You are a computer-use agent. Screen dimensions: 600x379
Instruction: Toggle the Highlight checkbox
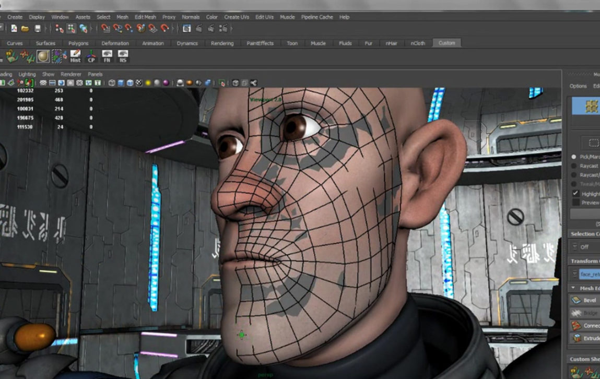575,193
